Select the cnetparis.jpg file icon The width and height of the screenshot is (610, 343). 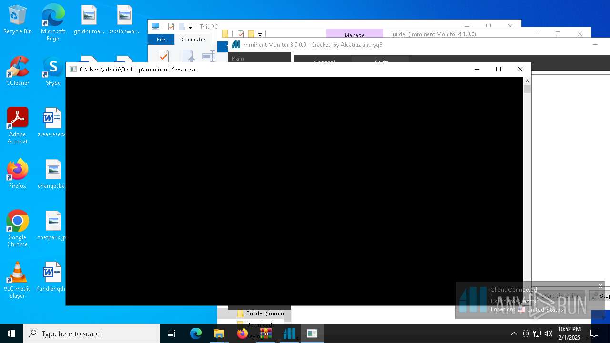[52, 225]
